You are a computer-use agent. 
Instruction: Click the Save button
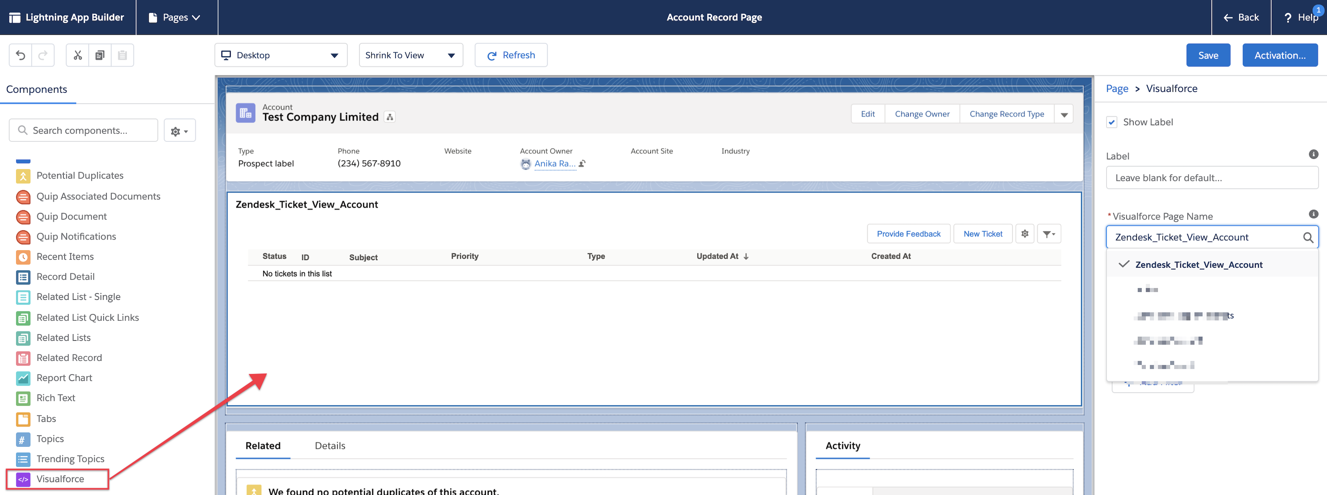click(x=1208, y=55)
